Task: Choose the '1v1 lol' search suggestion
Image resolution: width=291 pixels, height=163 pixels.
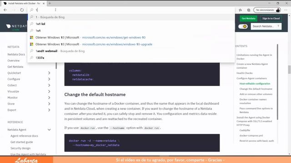Action: pos(131,24)
